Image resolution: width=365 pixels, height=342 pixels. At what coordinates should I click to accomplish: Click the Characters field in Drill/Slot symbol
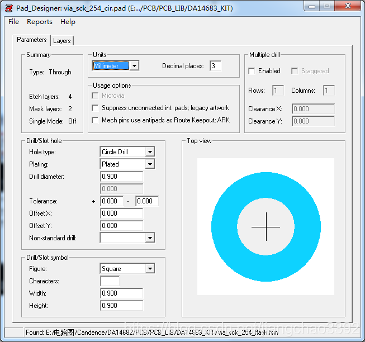[x=110, y=281]
